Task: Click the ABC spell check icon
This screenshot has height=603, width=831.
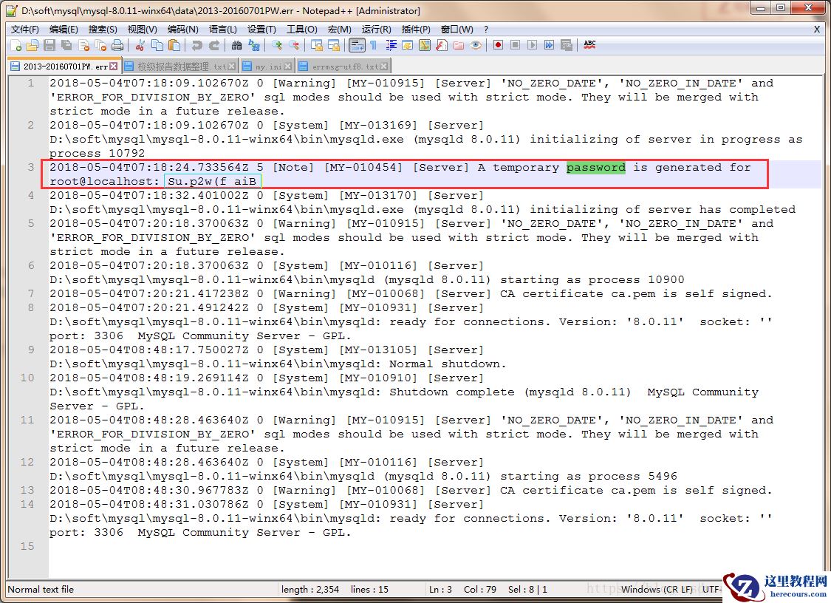Action: coord(589,46)
